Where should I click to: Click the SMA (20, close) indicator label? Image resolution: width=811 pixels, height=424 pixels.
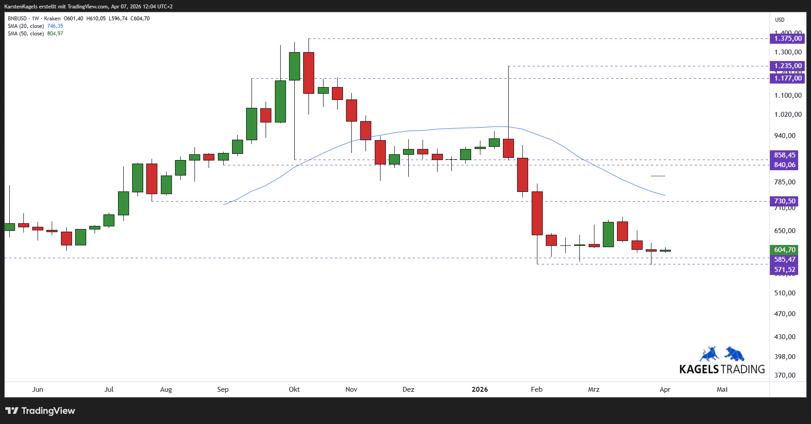pyautogui.click(x=26, y=26)
